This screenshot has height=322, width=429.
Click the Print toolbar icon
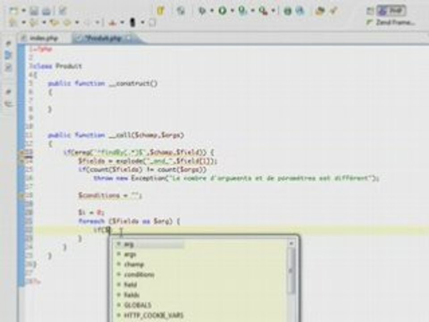tap(46, 11)
